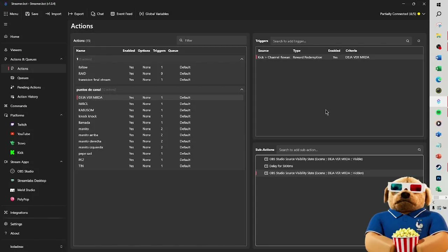Open Settings in the sidebar
The height and width of the screenshot is (252, 448).
coord(16,224)
